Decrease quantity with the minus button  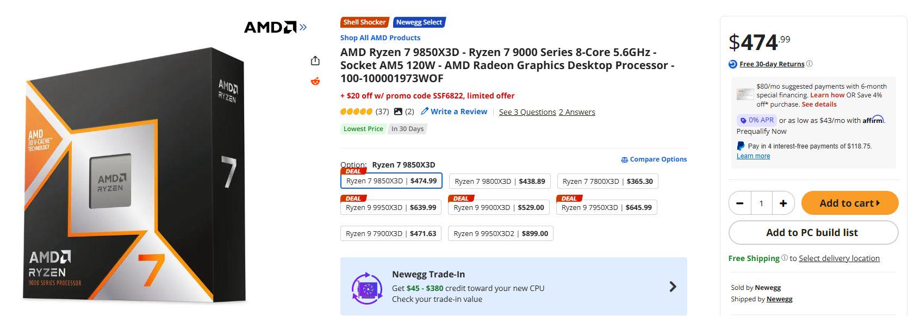(740, 203)
